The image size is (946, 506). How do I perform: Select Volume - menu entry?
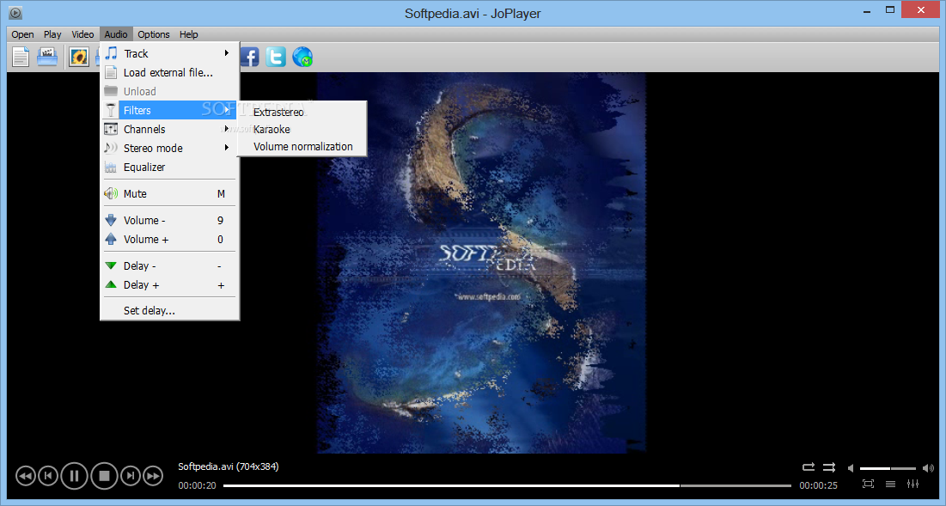click(169, 220)
